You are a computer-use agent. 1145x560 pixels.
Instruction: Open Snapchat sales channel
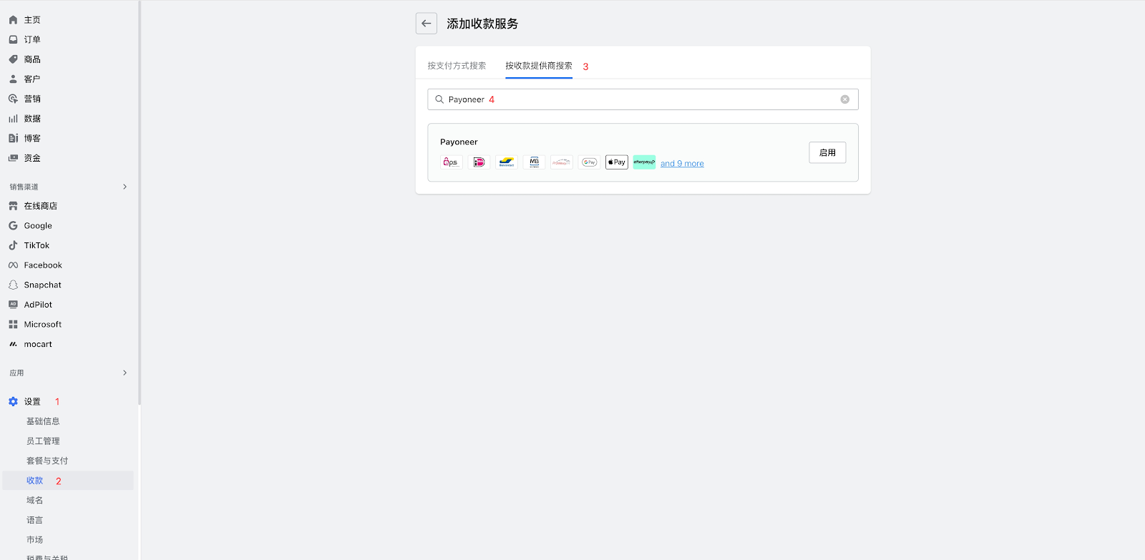42,285
